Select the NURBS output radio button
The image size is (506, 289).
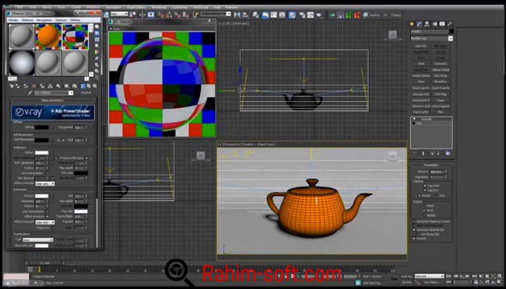tap(423, 215)
